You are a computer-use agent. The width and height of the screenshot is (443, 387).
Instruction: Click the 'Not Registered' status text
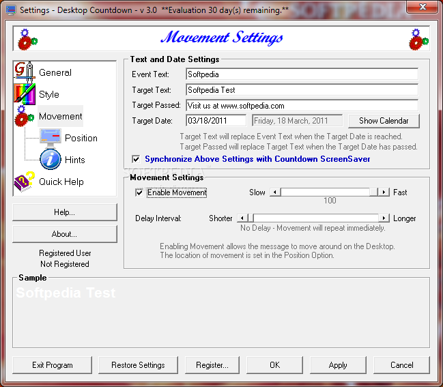click(65, 264)
